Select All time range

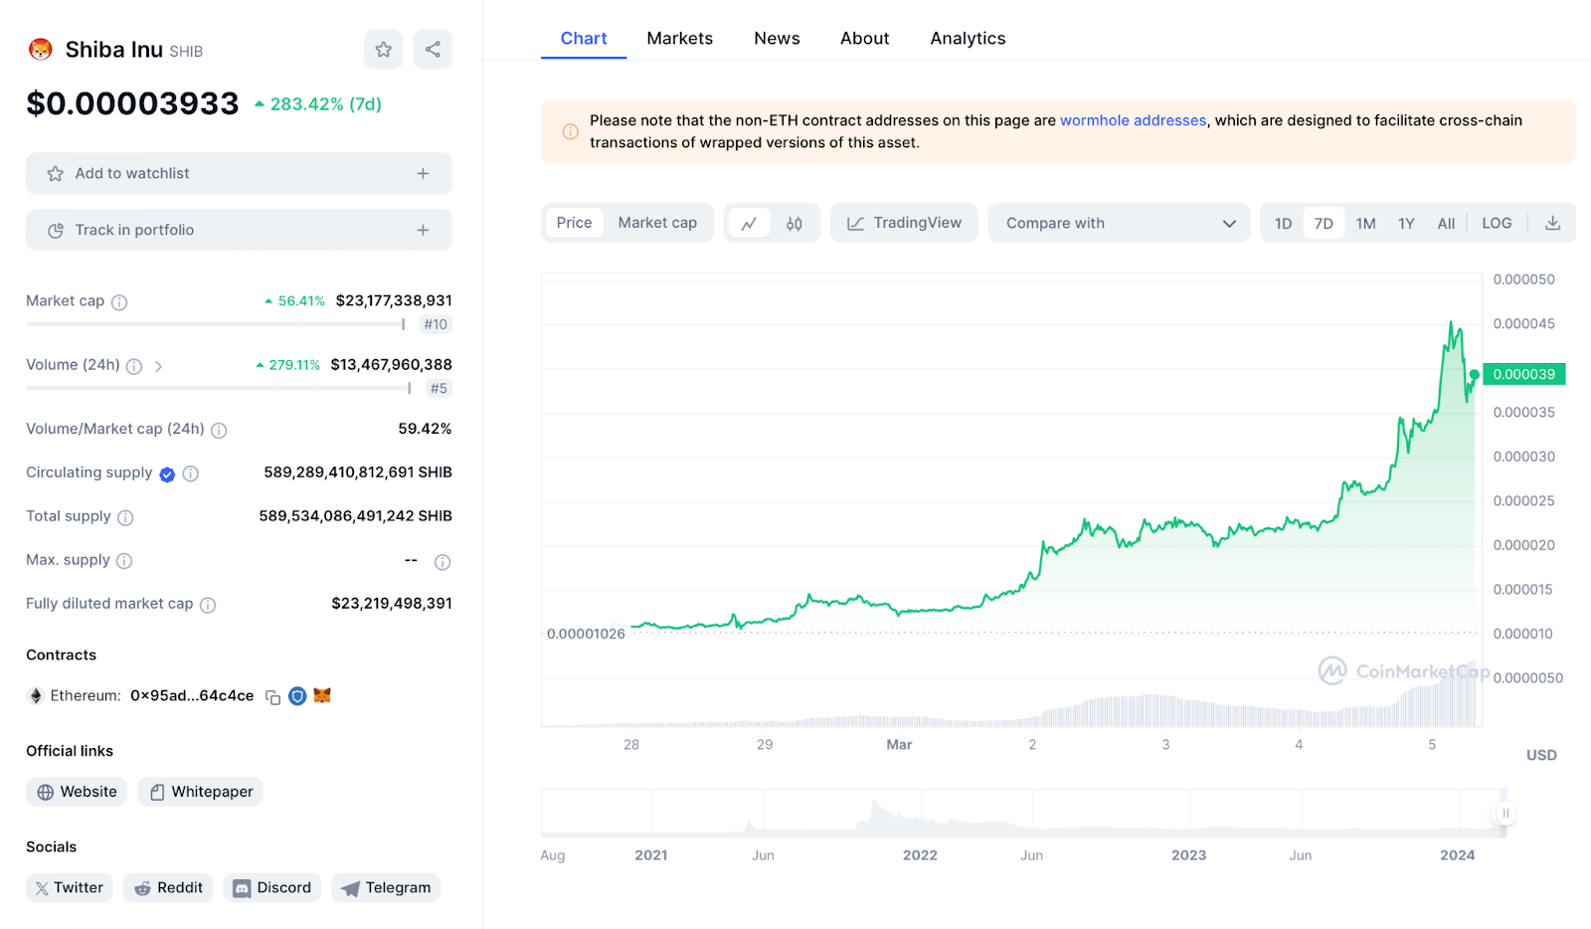[x=1446, y=224]
